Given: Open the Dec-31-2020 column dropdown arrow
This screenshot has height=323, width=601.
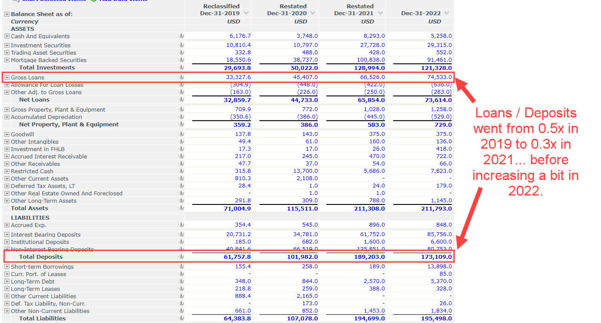Looking at the screenshot, I should [x=313, y=13].
